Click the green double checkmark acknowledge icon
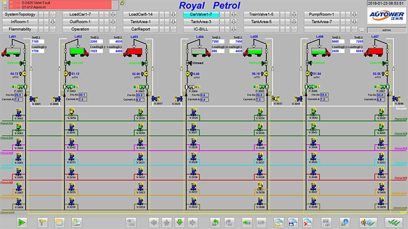 393,222
